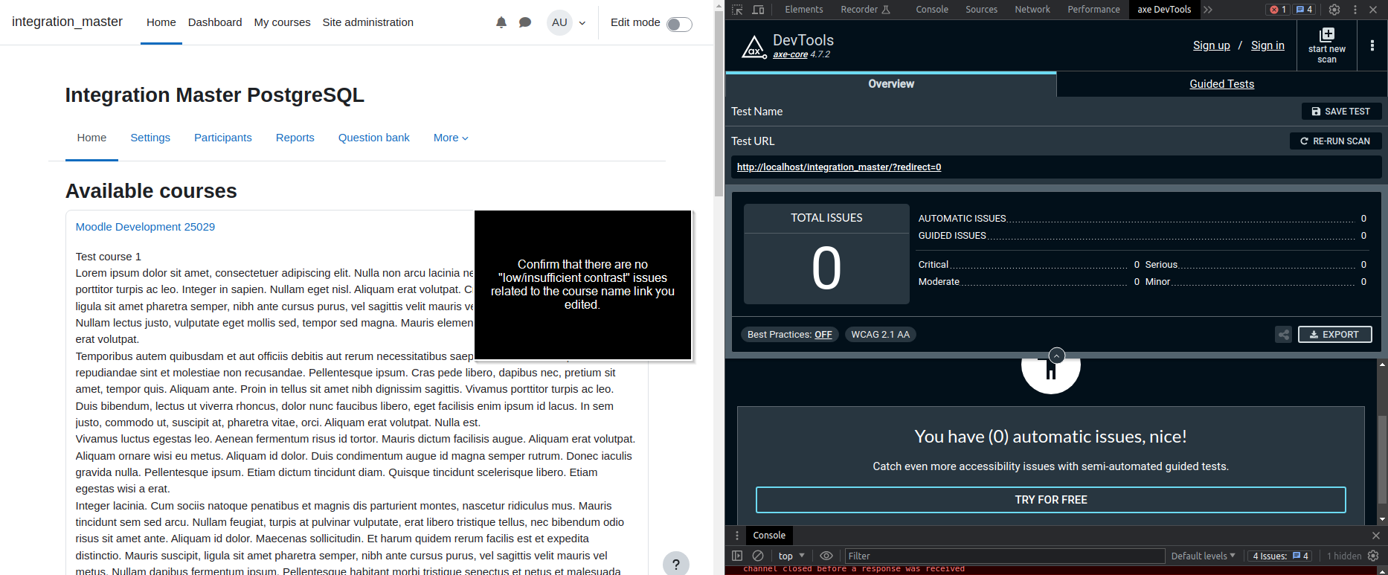Open the Question bank tab
This screenshot has width=1388, height=575.
click(x=374, y=138)
